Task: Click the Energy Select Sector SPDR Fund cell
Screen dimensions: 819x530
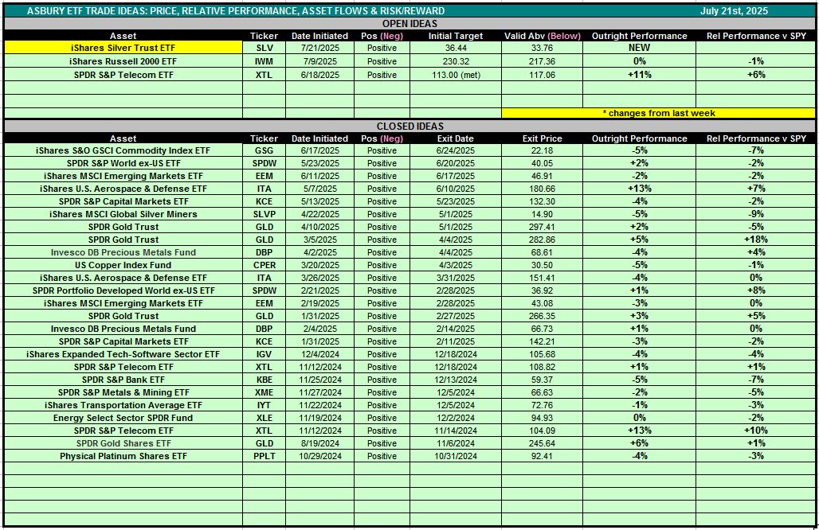Action: (123, 418)
